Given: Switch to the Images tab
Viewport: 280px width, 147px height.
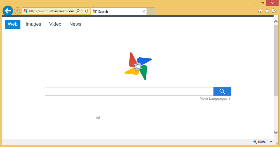Looking at the screenshot, I should (x=33, y=24).
